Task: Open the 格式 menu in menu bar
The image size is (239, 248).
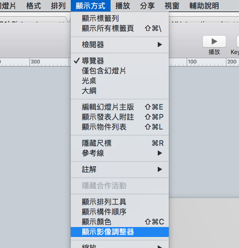Action: 34,6
